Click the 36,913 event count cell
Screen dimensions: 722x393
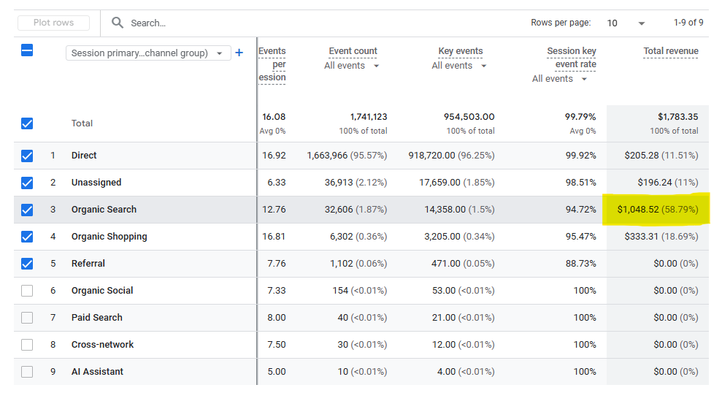[x=356, y=183]
